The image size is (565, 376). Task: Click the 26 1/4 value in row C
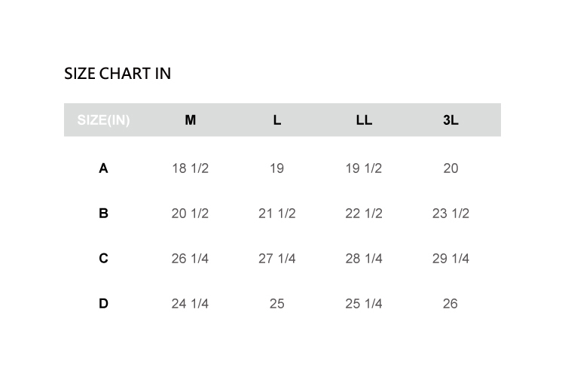coord(190,259)
